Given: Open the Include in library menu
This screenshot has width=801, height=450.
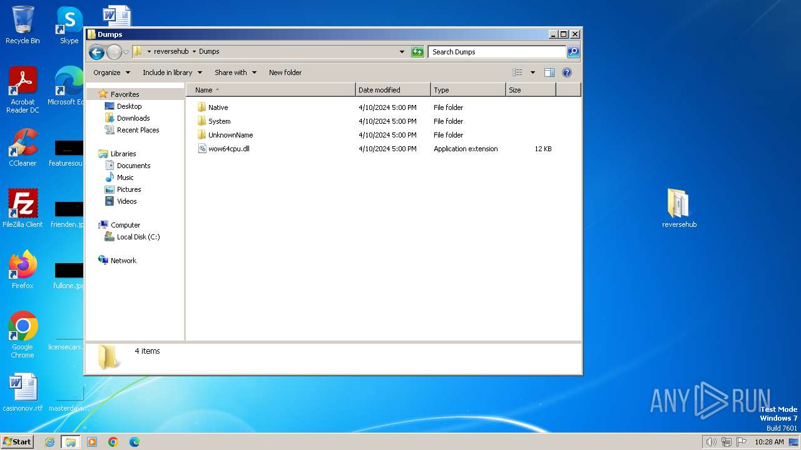Looking at the screenshot, I should (172, 72).
